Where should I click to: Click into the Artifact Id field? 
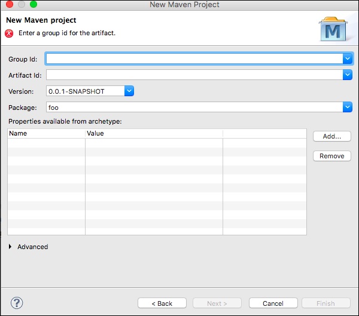pyautogui.click(x=194, y=75)
